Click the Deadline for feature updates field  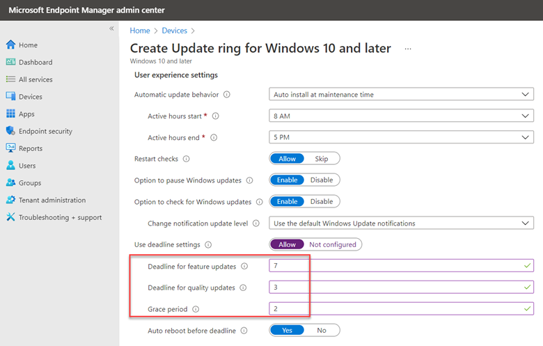click(x=401, y=266)
